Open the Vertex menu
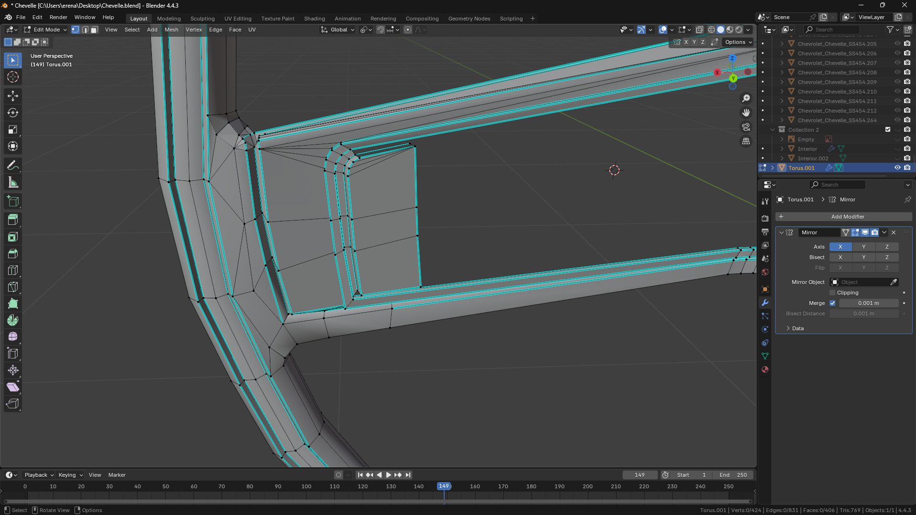Image resolution: width=916 pixels, height=515 pixels. (x=194, y=30)
